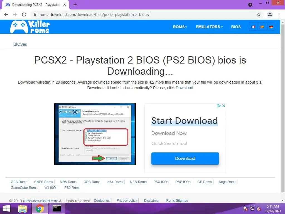Click Start Download ad heading
Screen dimensions: 285x214
click(185, 121)
